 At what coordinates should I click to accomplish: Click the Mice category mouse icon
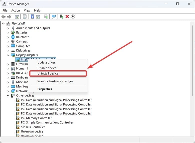click(x=13, y=82)
